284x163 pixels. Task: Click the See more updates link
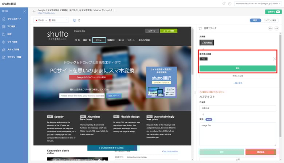click(x=170, y=151)
